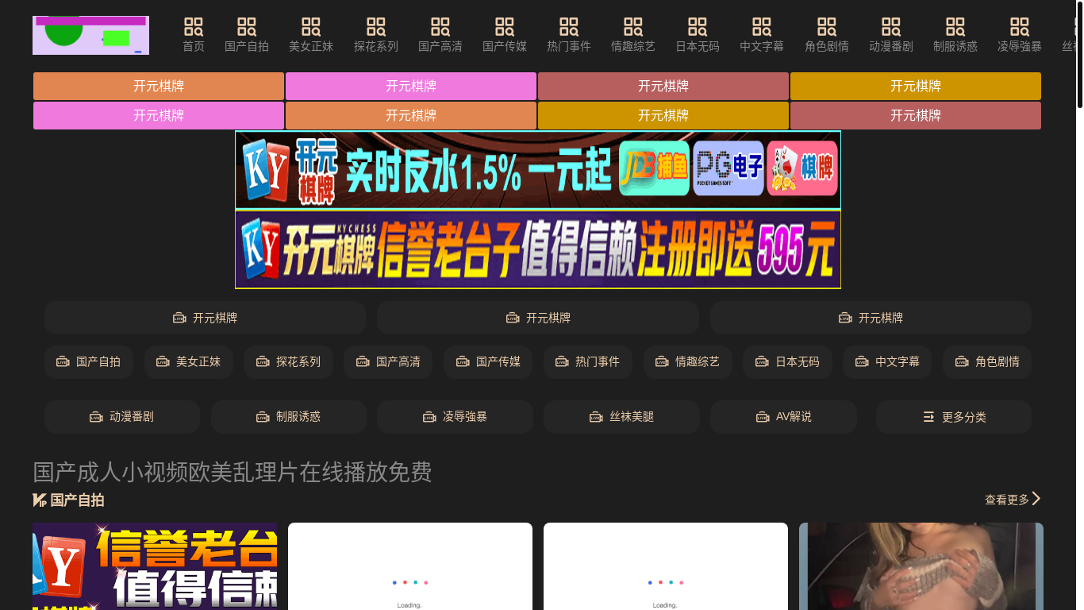Open 动漫番剧 in the top navigation bar
Image resolution: width=1084 pixels, height=610 pixels.
[891, 36]
